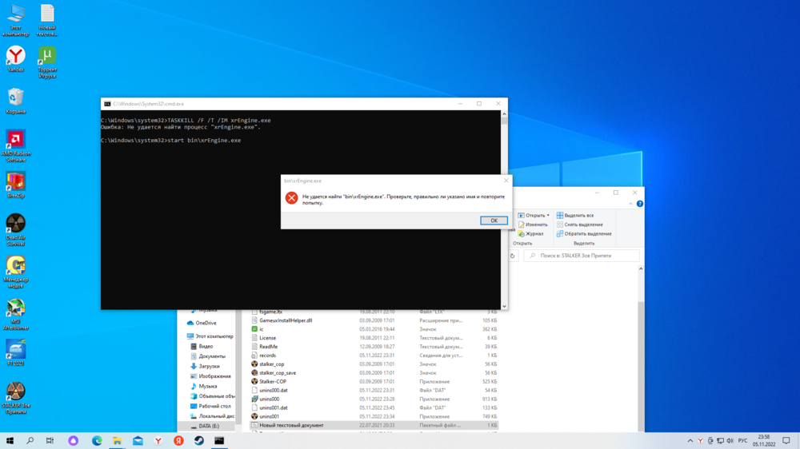Expand the Открыть dropdown arrow in ribbon
The height and width of the screenshot is (449, 800).
[x=548, y=216]
